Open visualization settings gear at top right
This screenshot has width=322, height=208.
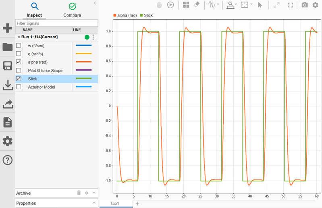[315, 5]
